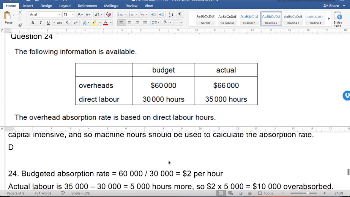Apply the Normal style
This screenshot has width=350, height=197.
coord(206,19)
